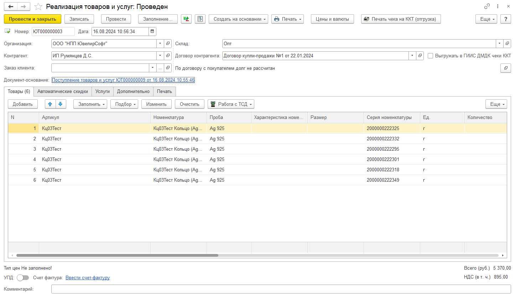Move table row down with blue arrow
The height and width of the screenshot is (296, 515).
click(x=60, y=104)
